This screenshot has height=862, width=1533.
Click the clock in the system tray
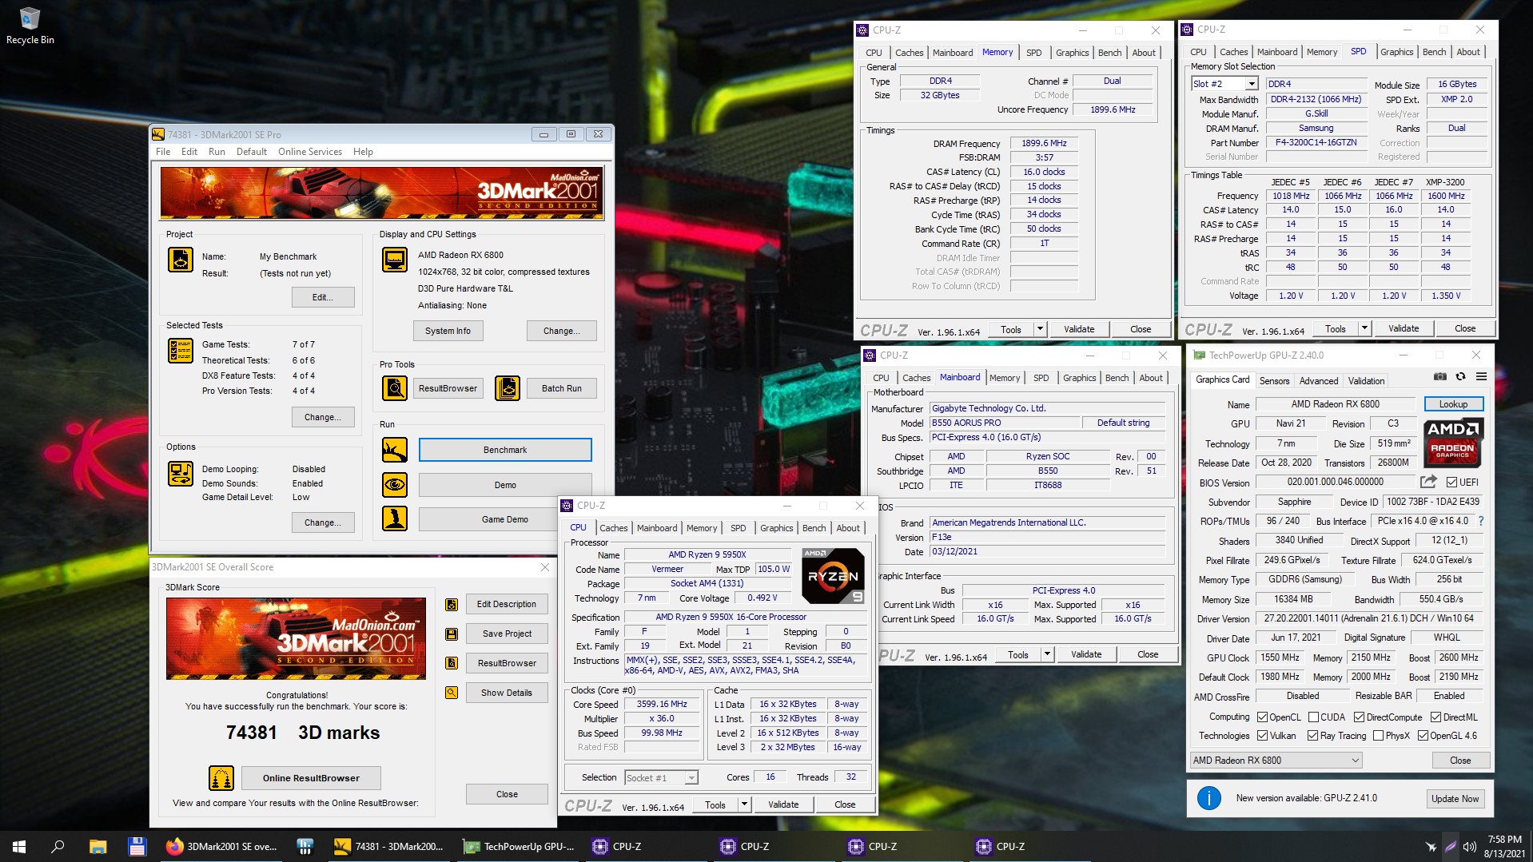(x=1504, y=846)
